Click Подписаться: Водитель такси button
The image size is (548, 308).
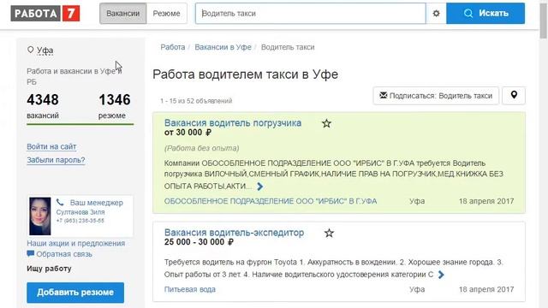[436, 96]
